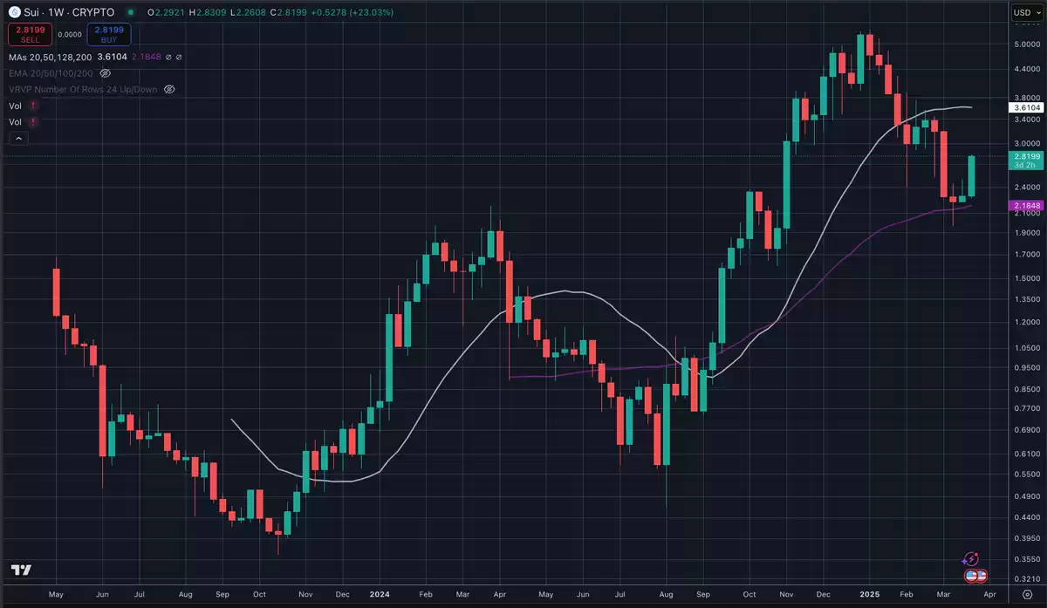This screenshot has height=608, width=1047.
Task: Select the VRVP Number Of Rows label
Action: 84,89
